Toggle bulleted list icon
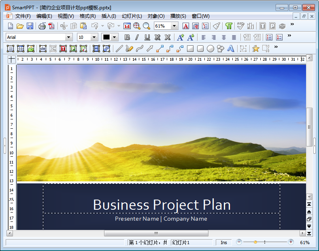The height and width of the screenshot is (251, 319). (269, 37)
